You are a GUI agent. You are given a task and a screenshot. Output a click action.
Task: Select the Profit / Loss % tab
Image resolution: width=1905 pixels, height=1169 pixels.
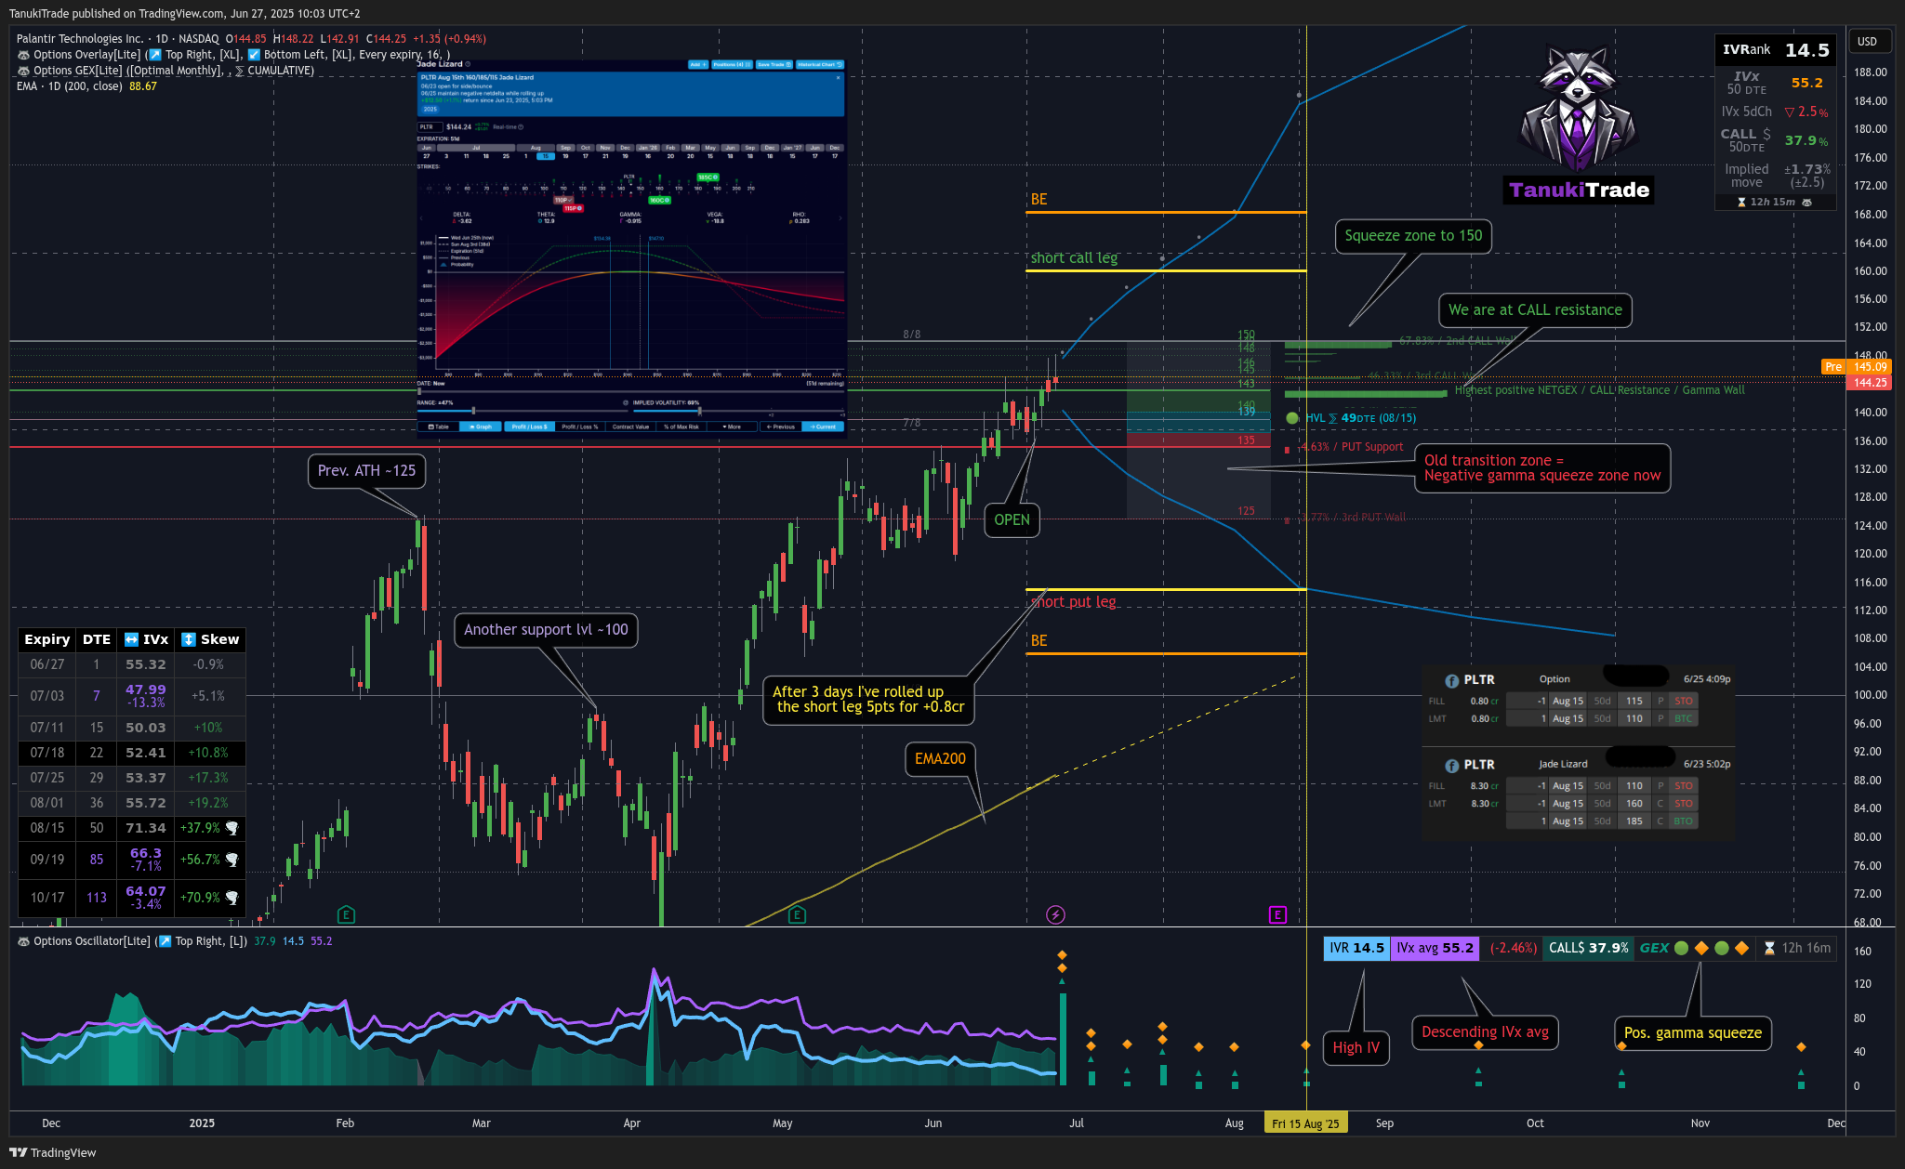coord(580,427)
